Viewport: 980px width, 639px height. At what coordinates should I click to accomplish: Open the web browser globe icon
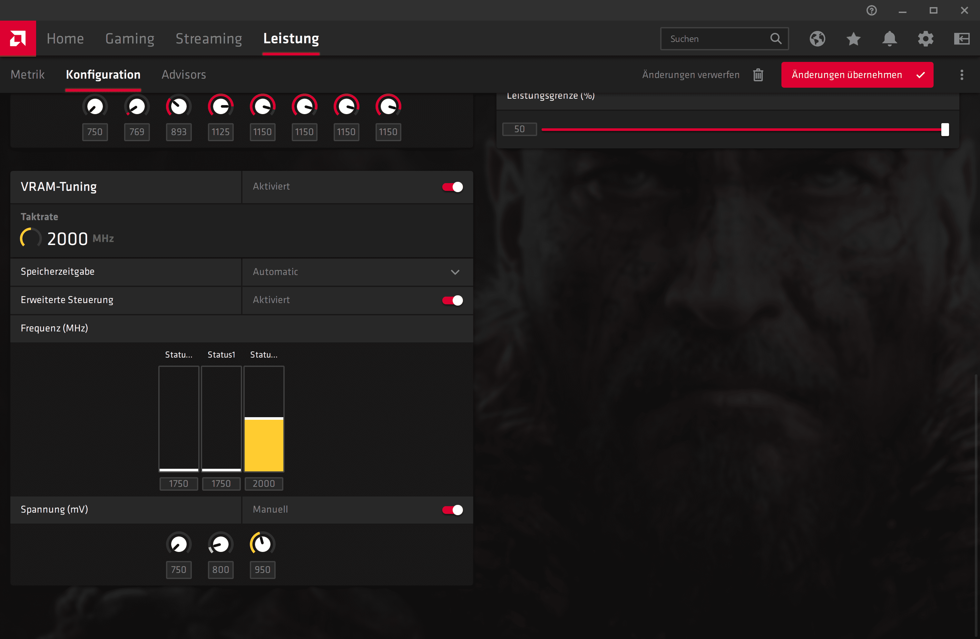817,39
